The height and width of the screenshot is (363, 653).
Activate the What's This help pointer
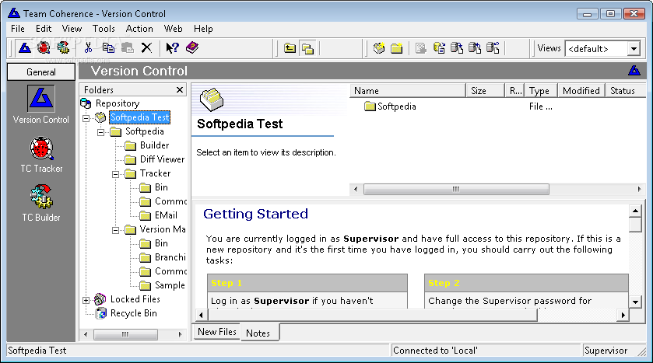click(x=172, y=48)
